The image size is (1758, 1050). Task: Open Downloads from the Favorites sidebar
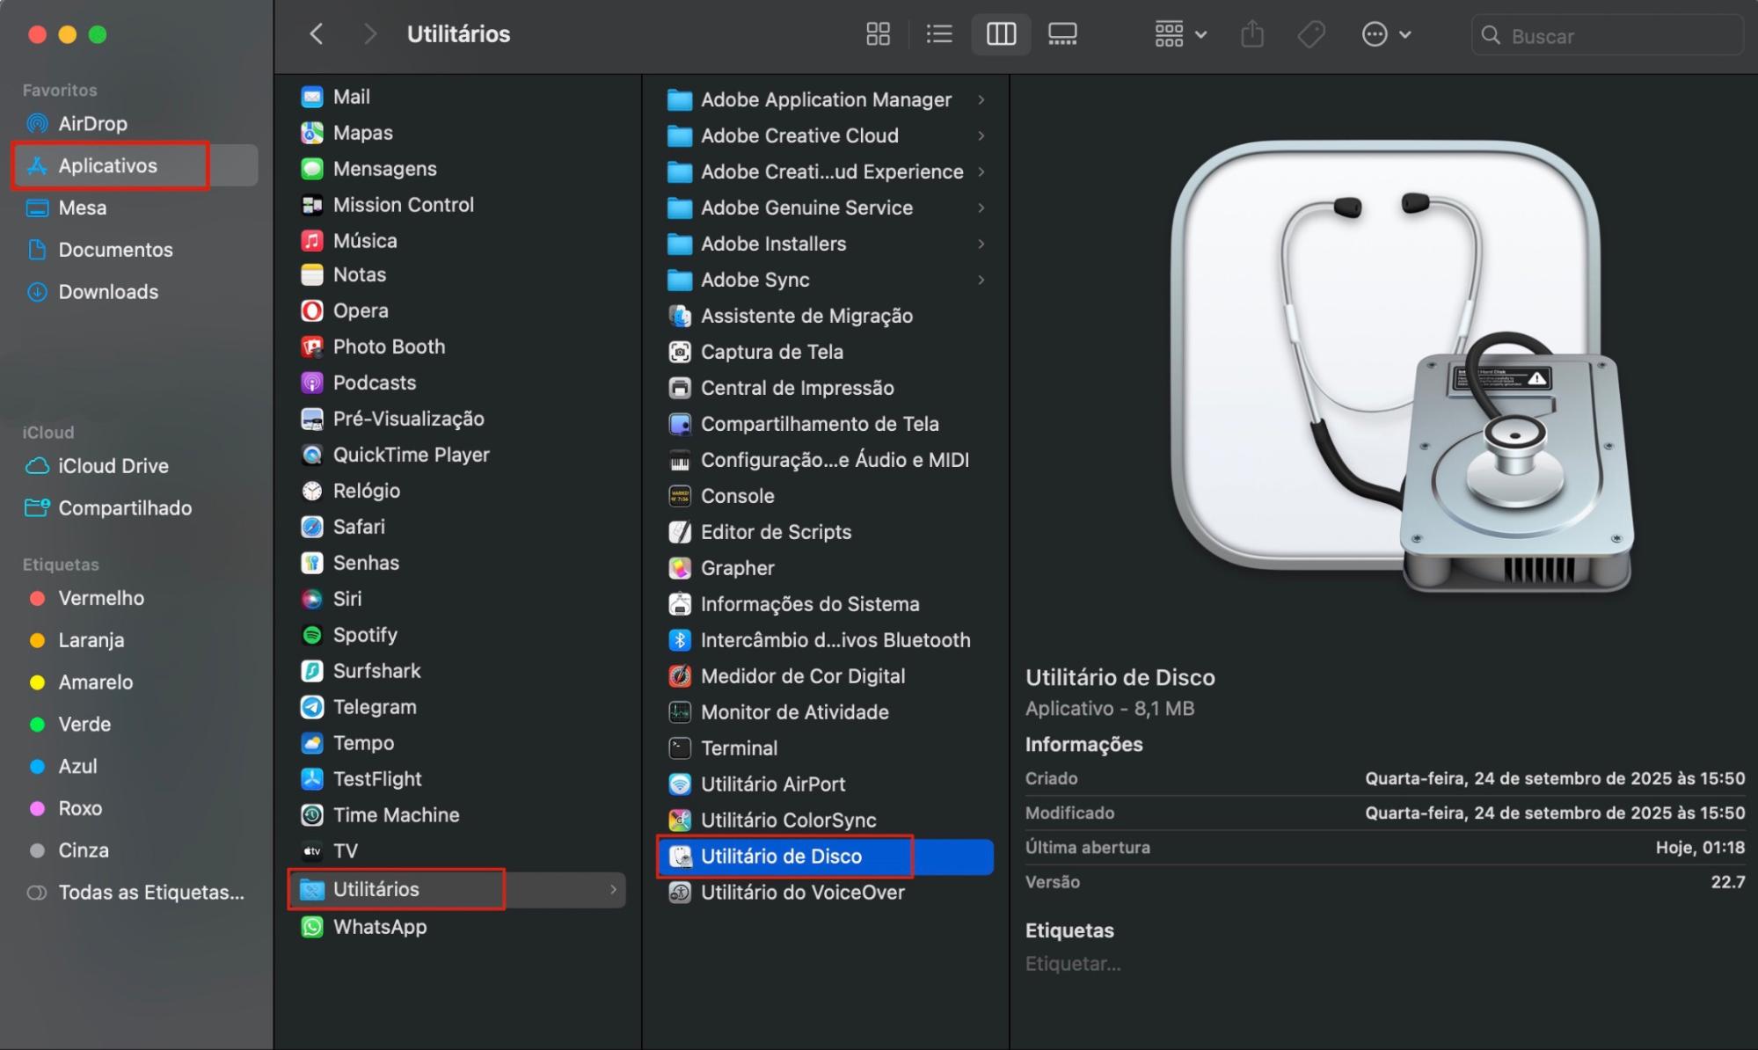[x=107, y=291]
